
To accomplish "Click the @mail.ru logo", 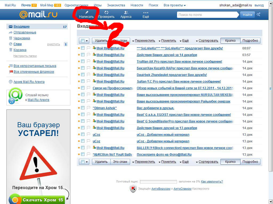I will pyautogui.click(x=38, y=15).
